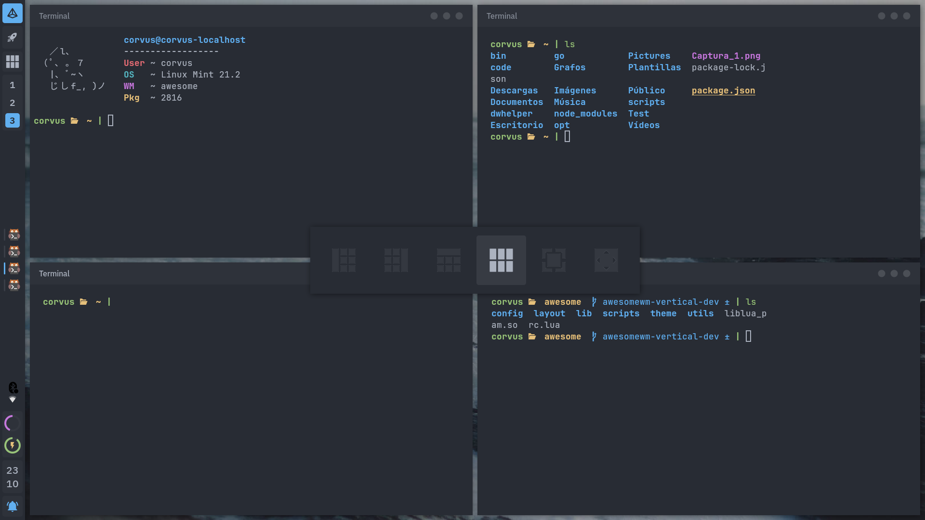Click the Bluetooth status icon
This screenshot has height=520, width=925.
(x=13, y=387)
